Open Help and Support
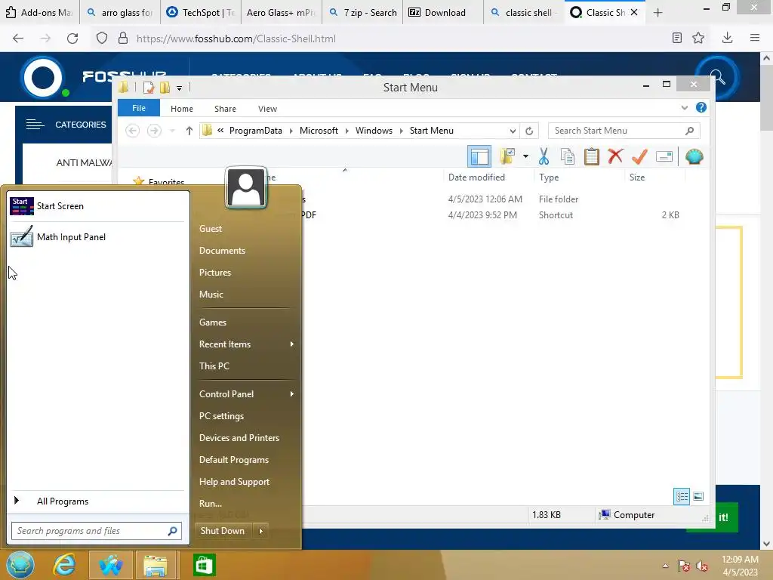 pos(234,482)
